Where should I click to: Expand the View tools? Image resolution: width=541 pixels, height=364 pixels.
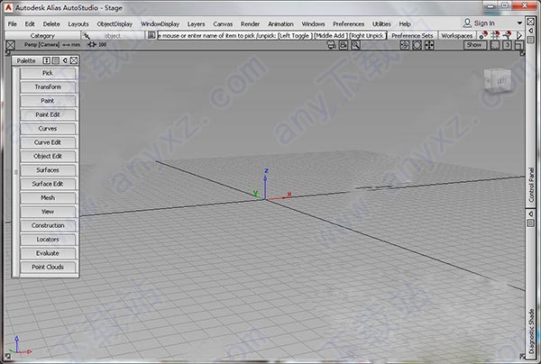[48, 212]
